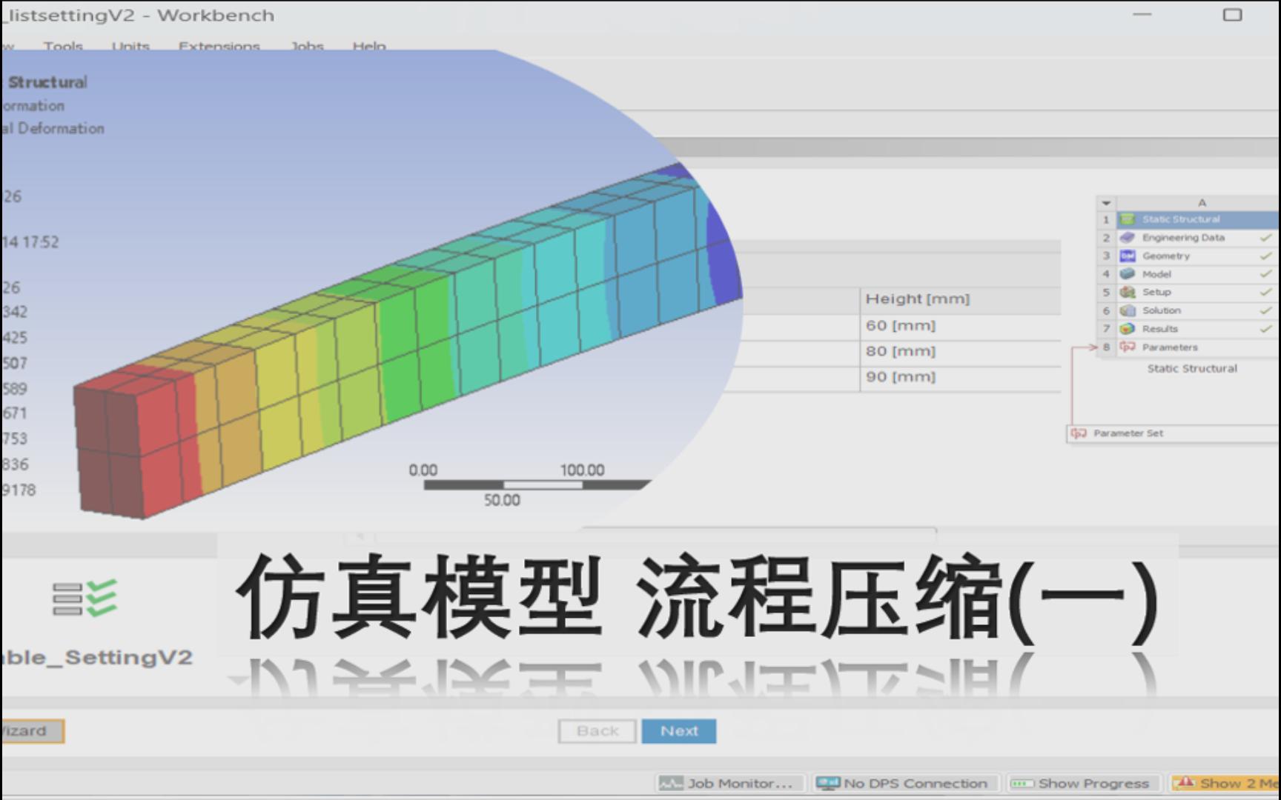The image size is (1281, 800).
Task: Click the Show Messages warning icon
Action: 1185,783
